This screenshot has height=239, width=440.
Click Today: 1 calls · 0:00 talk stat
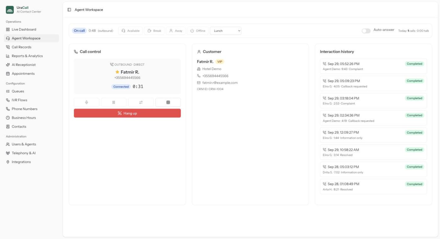coord(413,31)
